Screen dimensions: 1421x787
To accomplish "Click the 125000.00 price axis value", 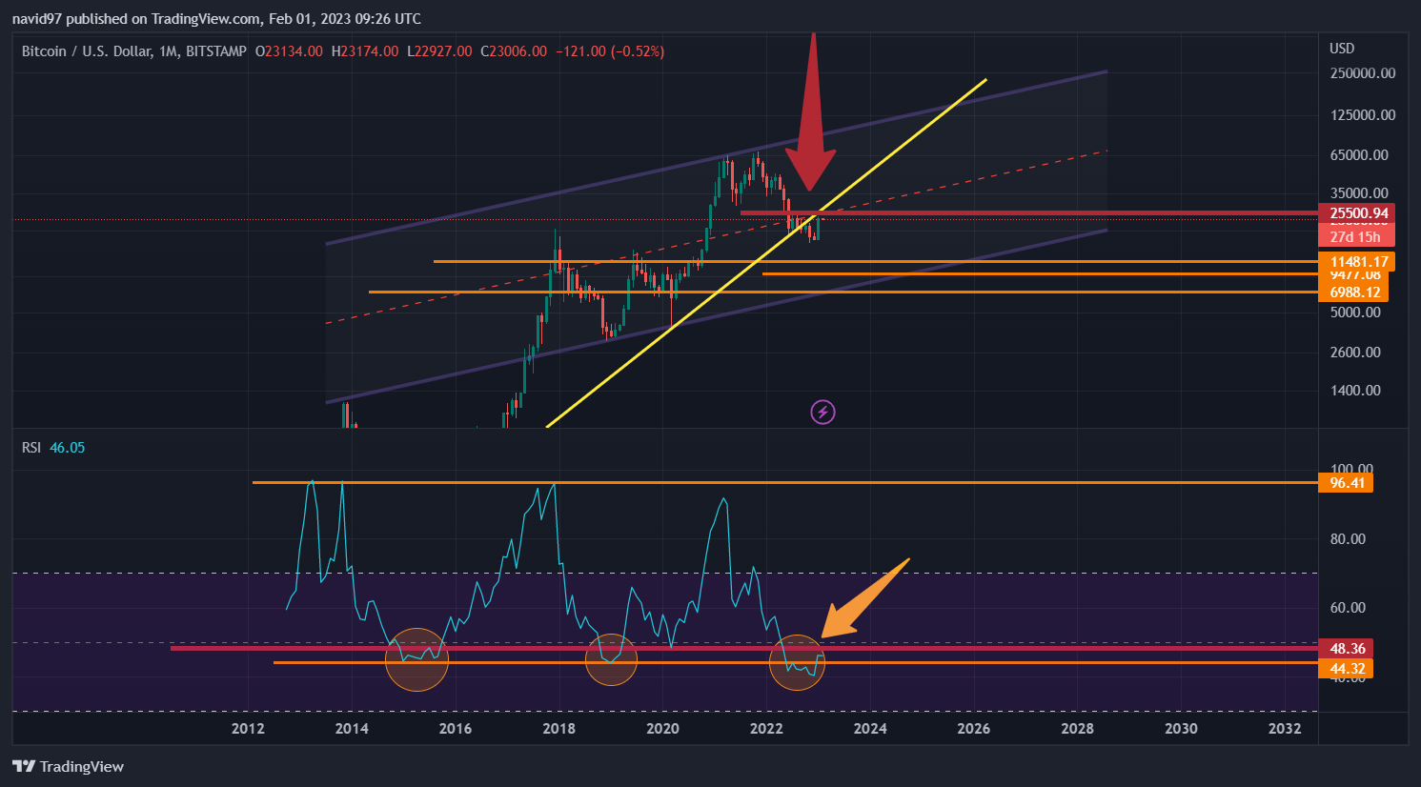I will [x=1363, y=115].
